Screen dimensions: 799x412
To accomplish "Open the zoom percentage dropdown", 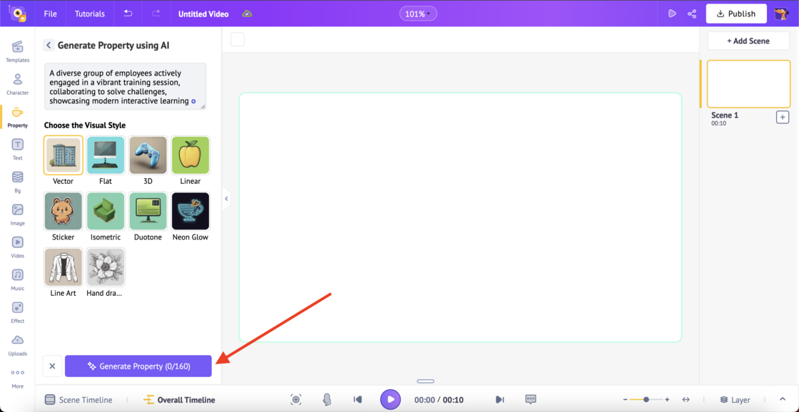I will [418, 13].
